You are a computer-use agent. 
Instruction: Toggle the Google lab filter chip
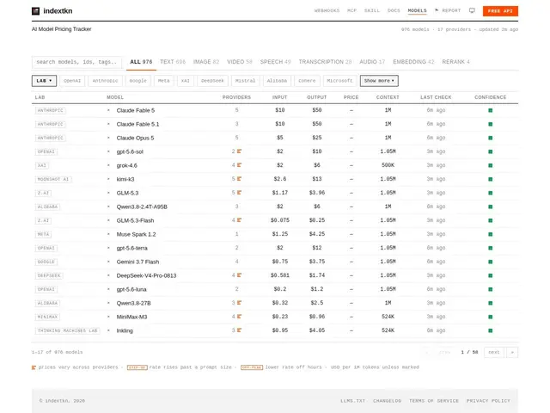click(138, 81)
